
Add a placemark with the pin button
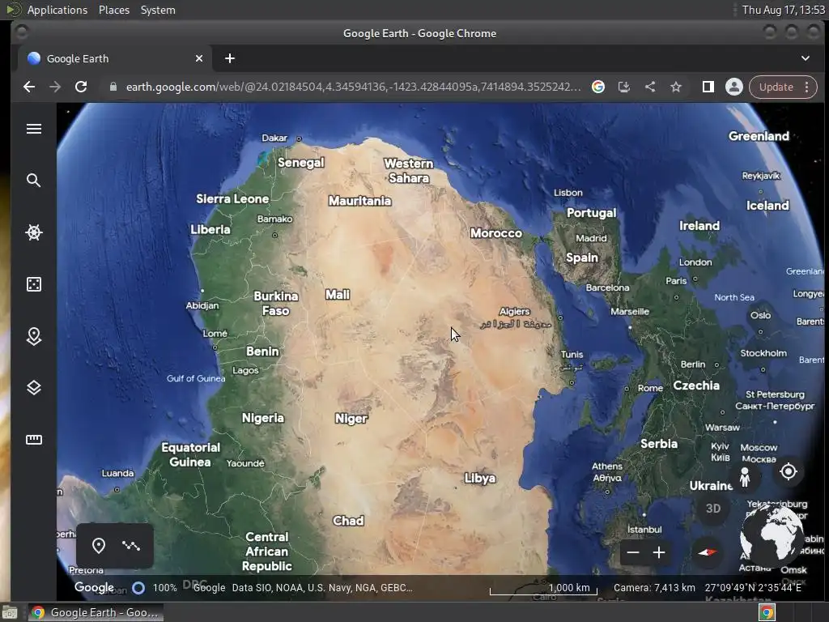click(x=98, y=545)
